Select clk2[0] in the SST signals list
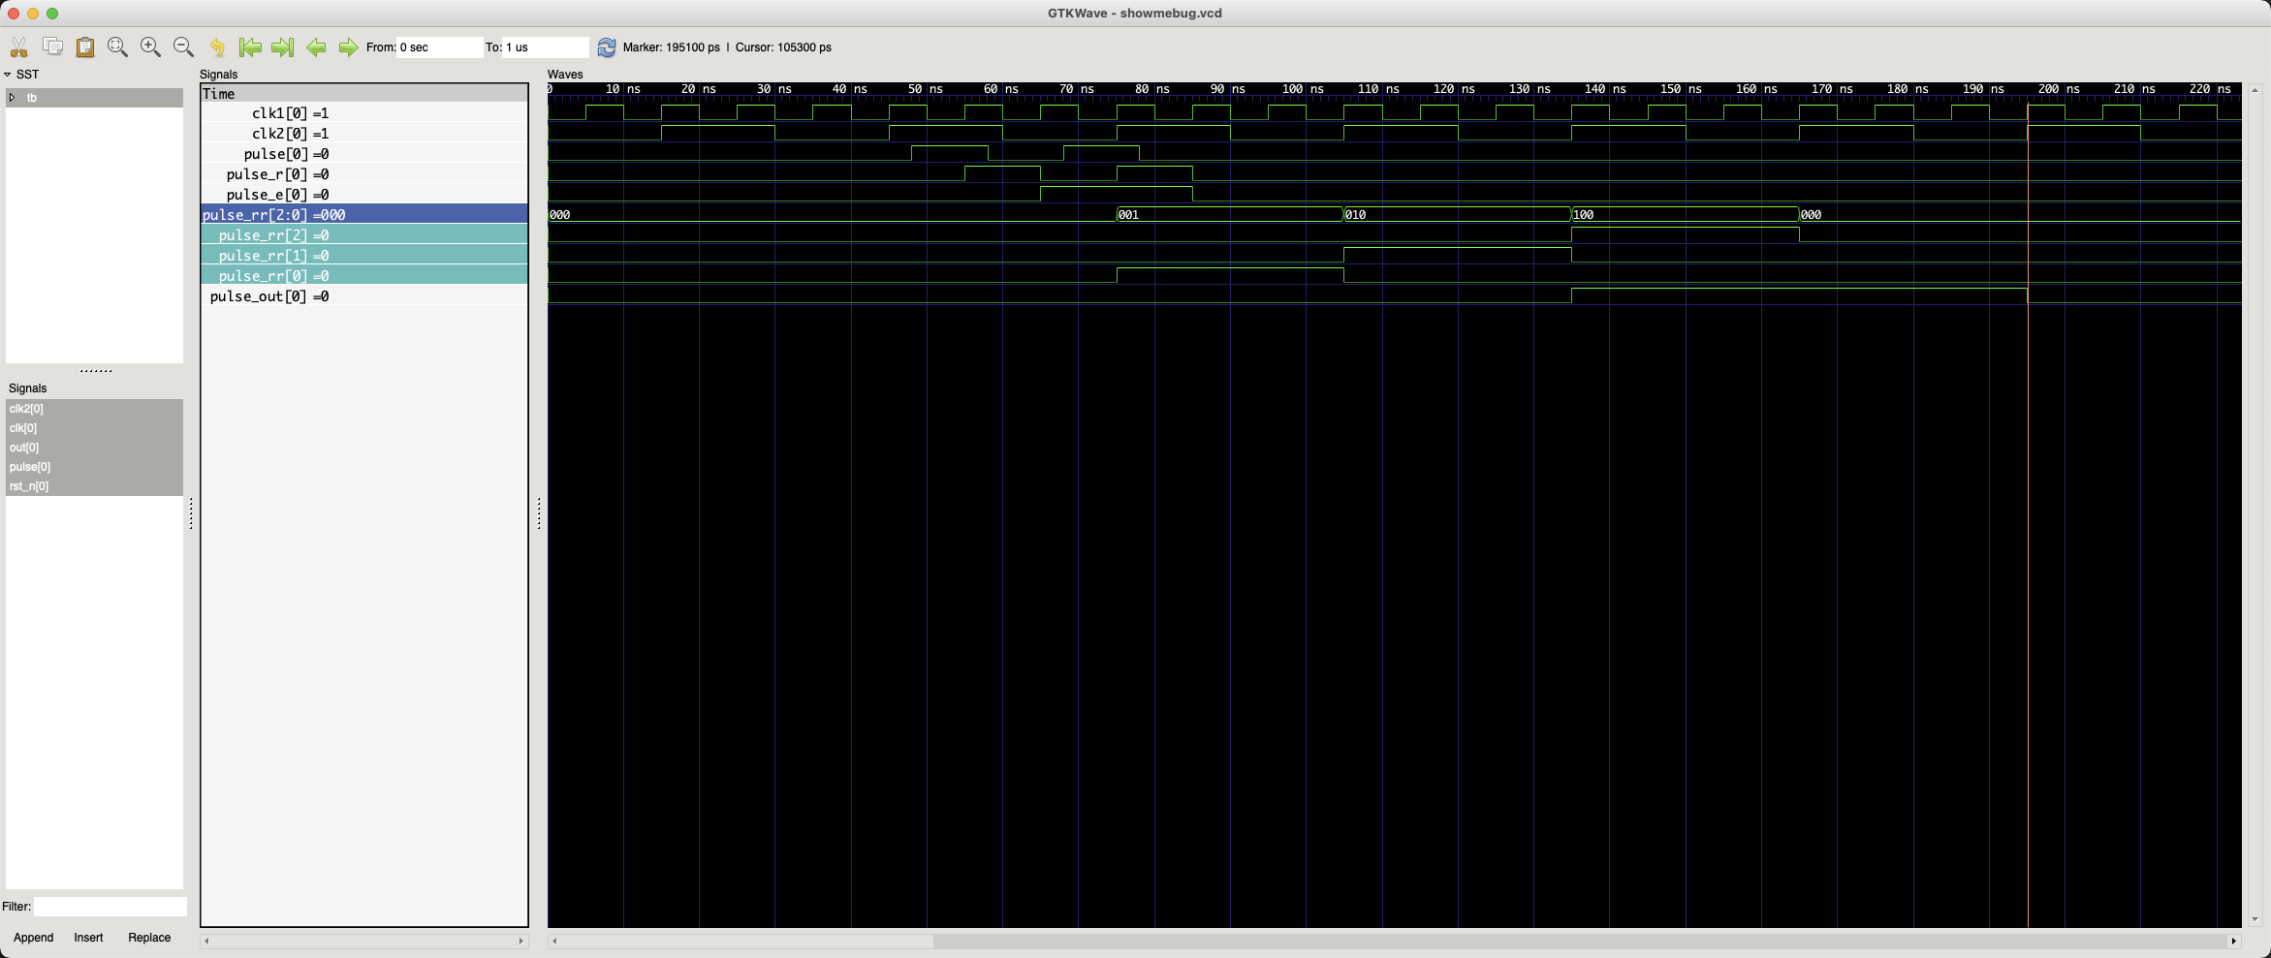The width and height of the screenshot is (2271, 958). pos(94,409)
